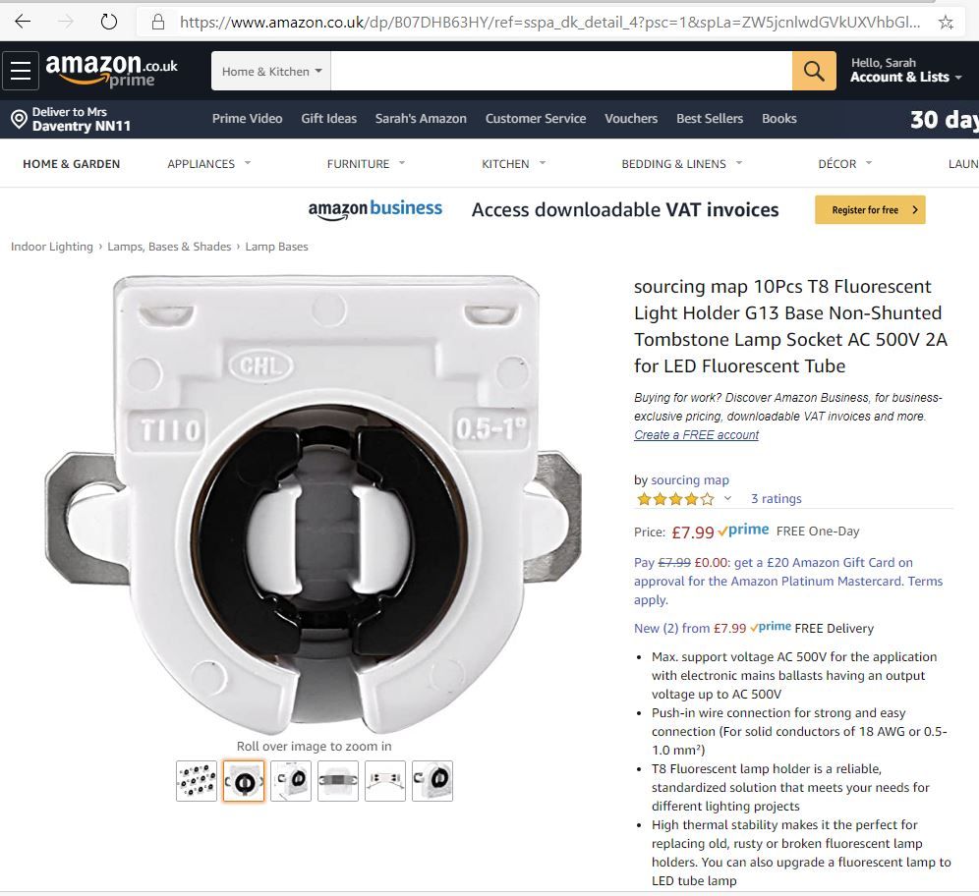This screenshot has width=979, height=896.
Task: Click the padlock site security icon
Action: pos(158,23)
